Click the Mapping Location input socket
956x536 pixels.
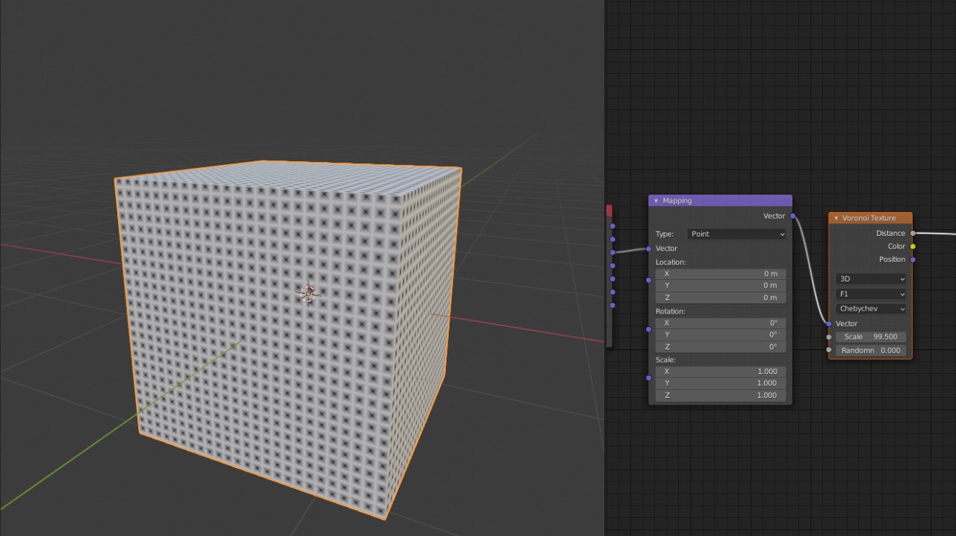pos(648,280)
